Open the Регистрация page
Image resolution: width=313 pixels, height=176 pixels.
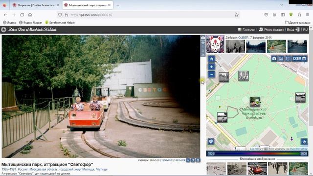tap(271, 29)
